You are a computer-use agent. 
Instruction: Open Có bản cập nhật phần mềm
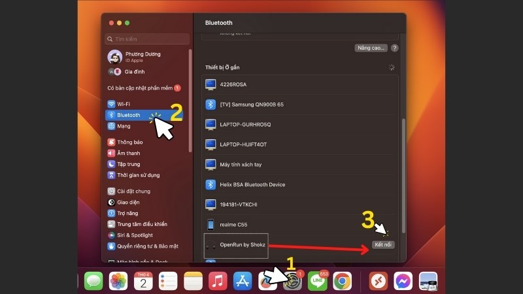pyautogui.click(x=144, y=88)
